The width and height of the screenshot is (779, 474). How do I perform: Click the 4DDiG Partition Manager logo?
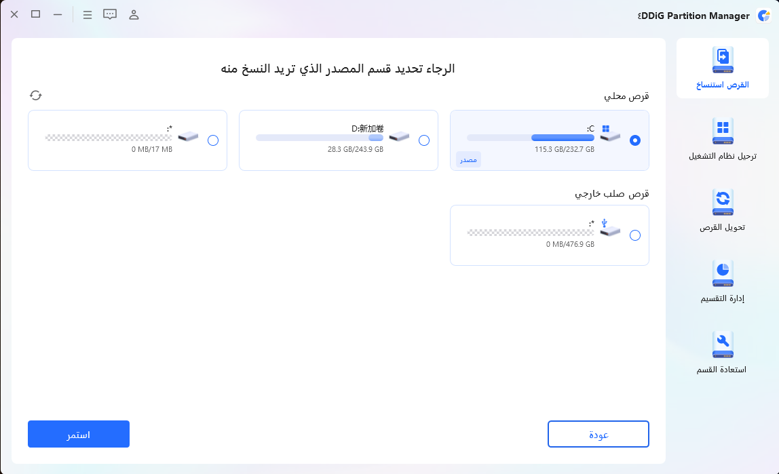763,15
